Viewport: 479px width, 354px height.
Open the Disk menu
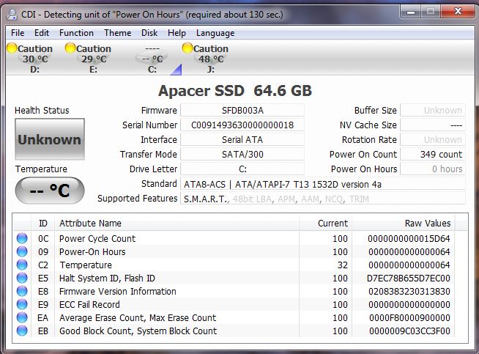pyautogui.click(x=149, y=33)
